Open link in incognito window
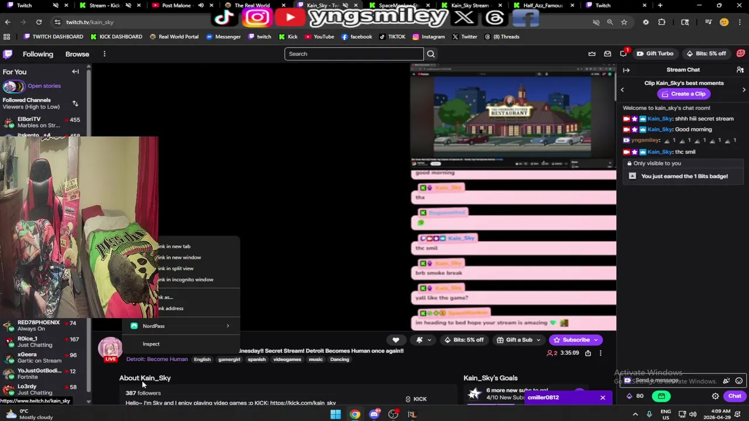This screenshot has height=421, width=749. (185, 279)
